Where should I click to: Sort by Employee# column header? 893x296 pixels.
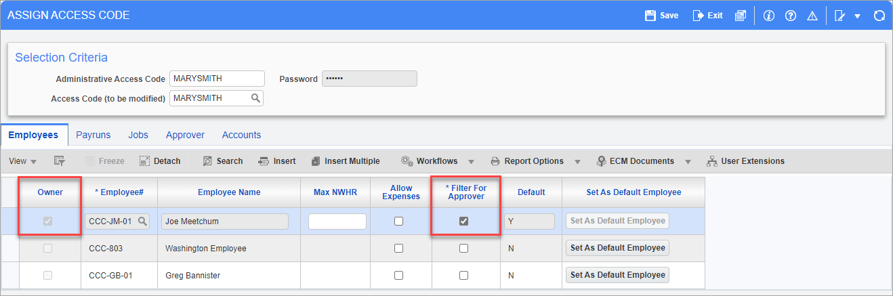119,192
